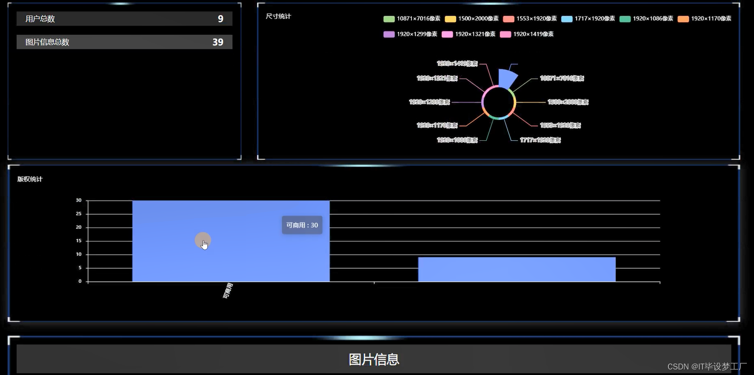
Task: Click the user total value 9
Action: 220,19
